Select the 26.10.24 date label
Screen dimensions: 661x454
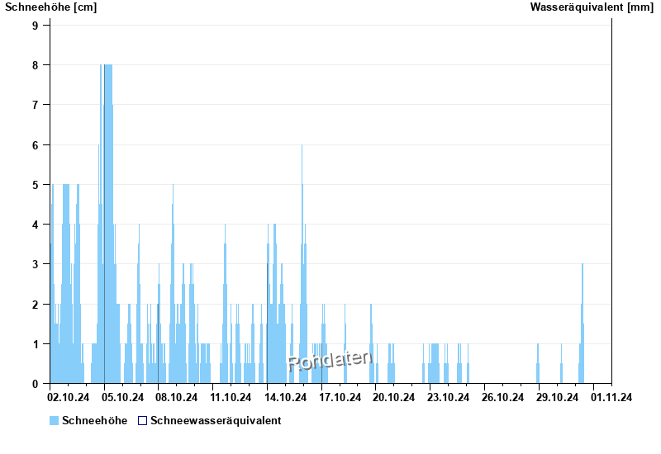click(x=502, y=397)
